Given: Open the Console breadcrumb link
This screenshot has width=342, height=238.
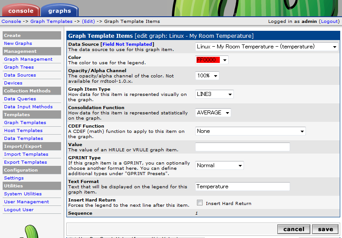Looking at the screenshot, I should point(11,22).
